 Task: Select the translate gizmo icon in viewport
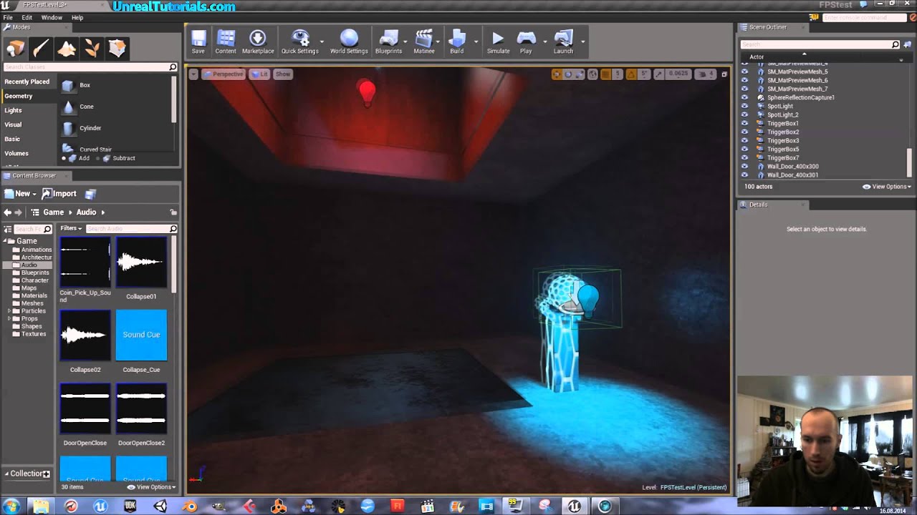point(557,74)
